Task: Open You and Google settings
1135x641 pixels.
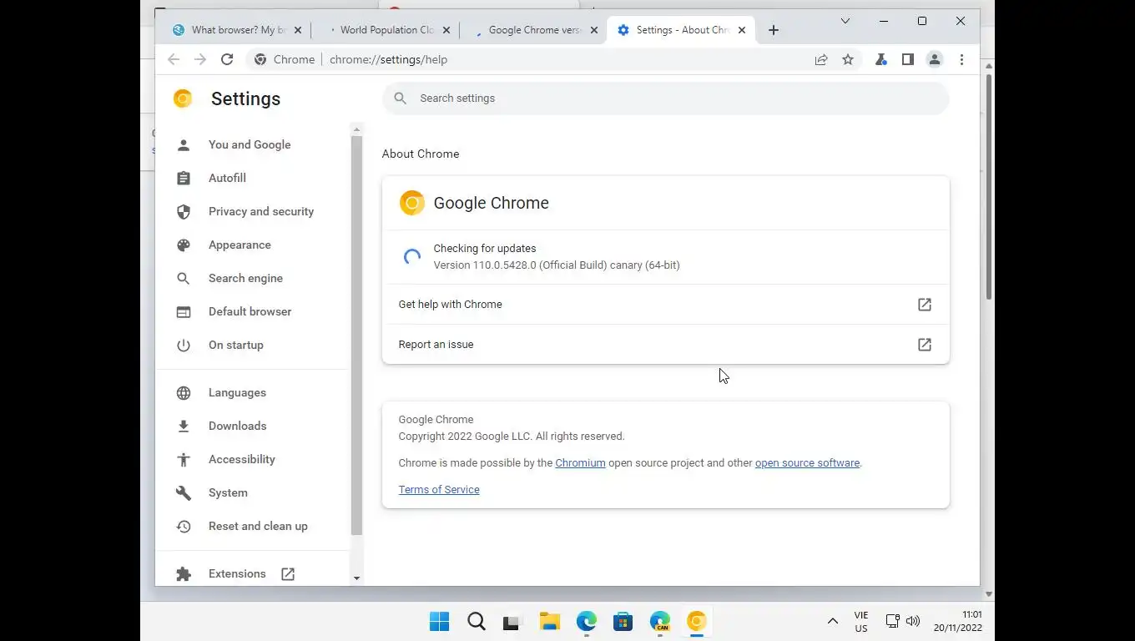Action: tap(250, 144)
